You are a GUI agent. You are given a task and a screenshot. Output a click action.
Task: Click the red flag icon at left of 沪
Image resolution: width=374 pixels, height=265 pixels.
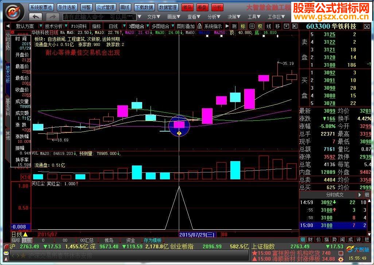pos(6,246)
